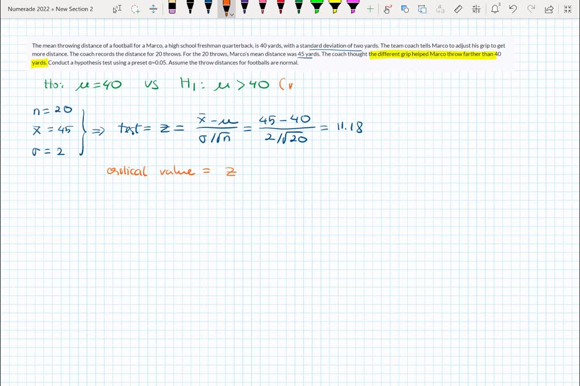Viewport: 580px width, 386px height.
Task: Click the Redo arrow
Action: (x=531, y=9)
